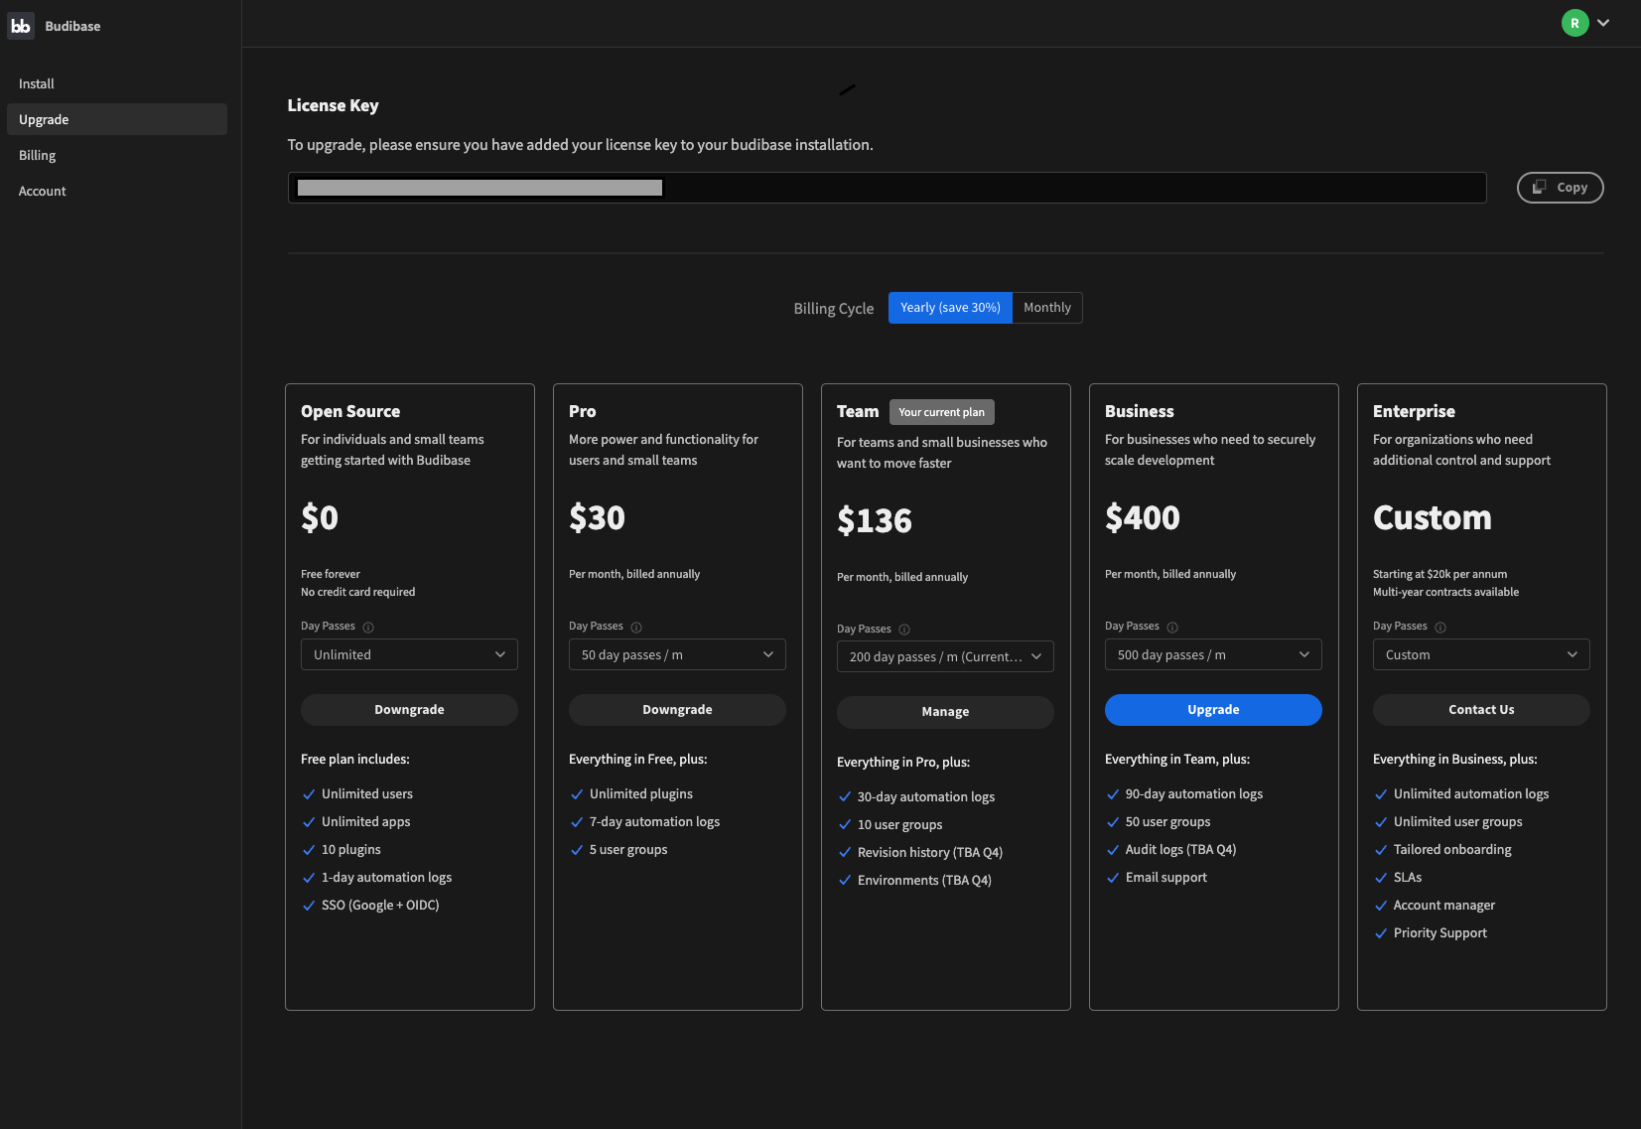Open the user avatar R menu
Viewport: 1641px width, 1129px height.
pyautogui.click(x=1574, y=23)
